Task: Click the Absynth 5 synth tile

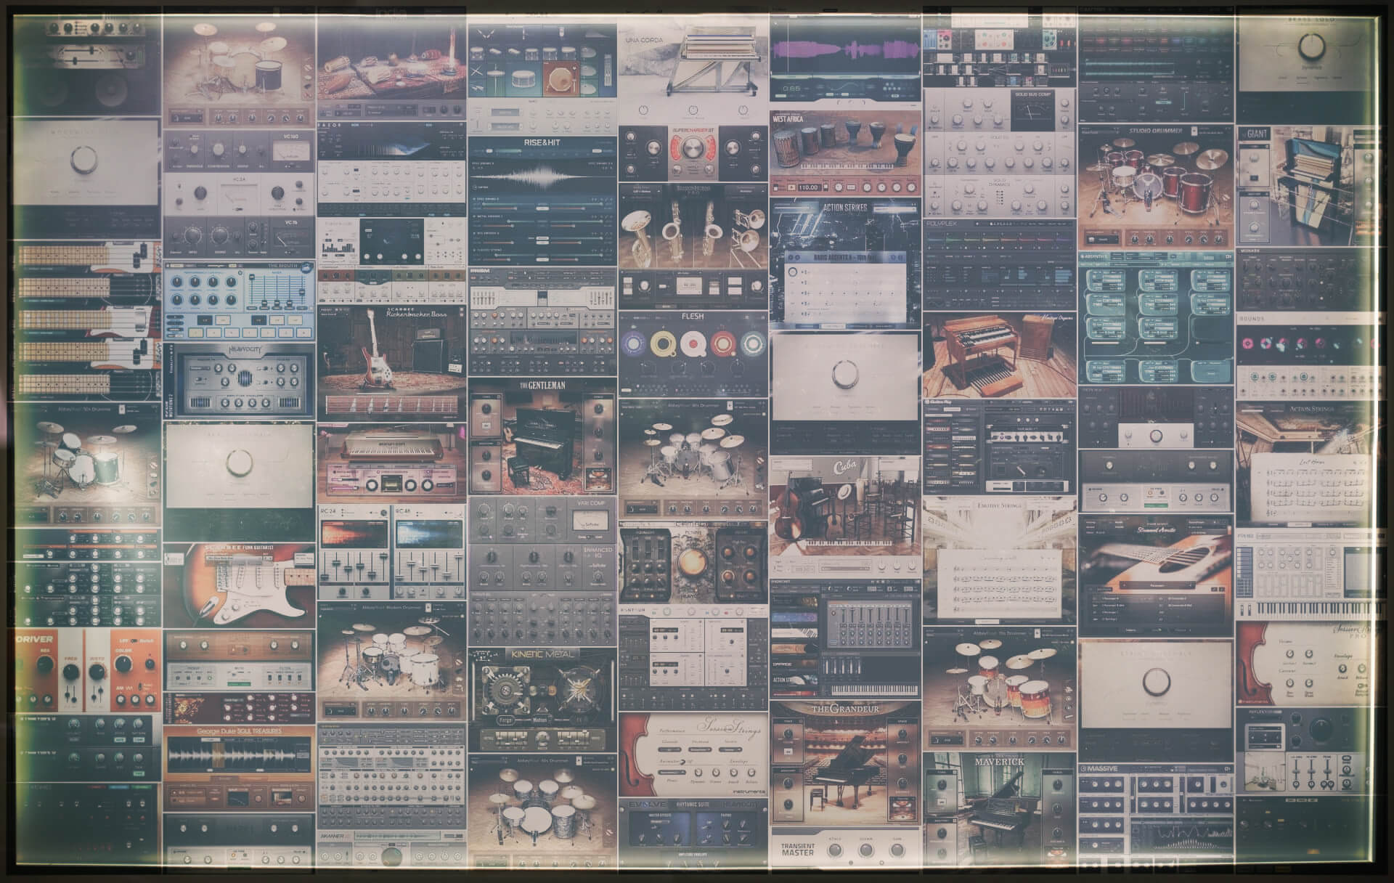Action: coord(1156,317)
